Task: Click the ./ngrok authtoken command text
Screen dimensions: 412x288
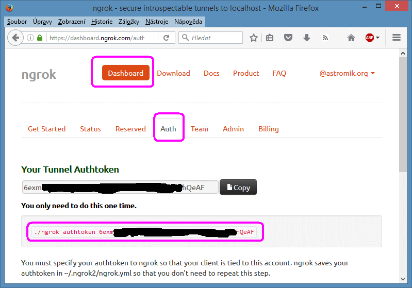Action: click(144, 232)
